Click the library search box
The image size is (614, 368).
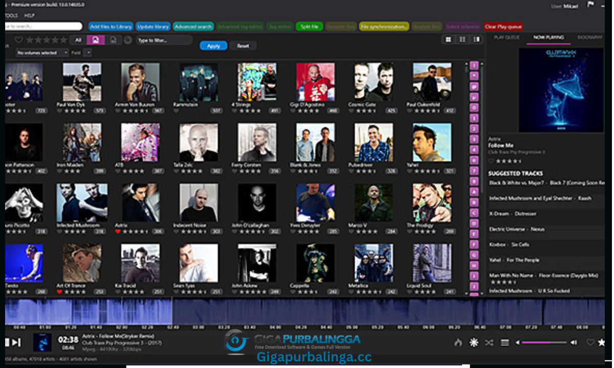[x=43, y=26]
